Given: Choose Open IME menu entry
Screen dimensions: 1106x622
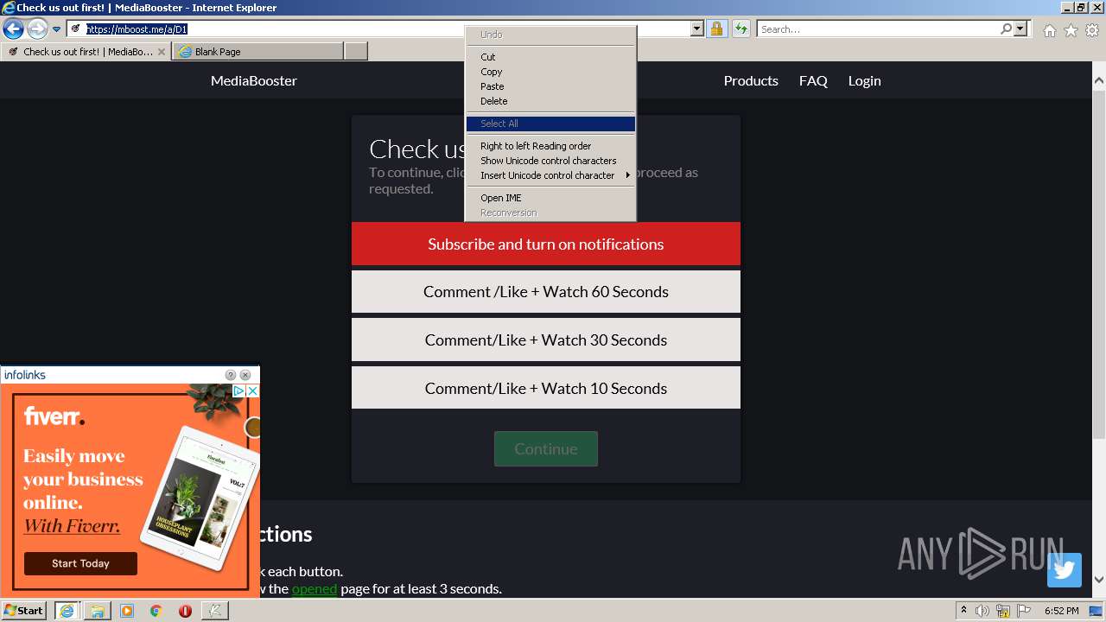Looking at the screenshot, I should (550, 198).
